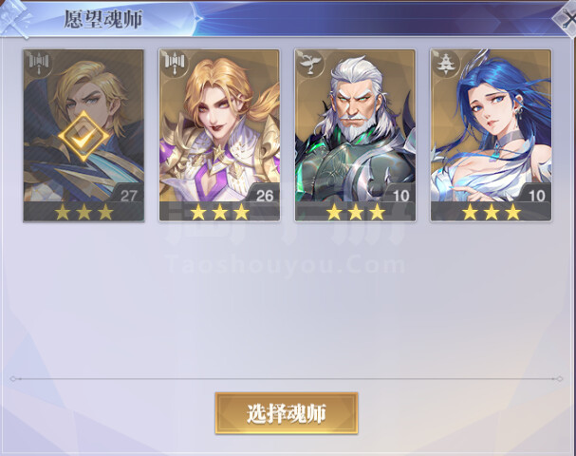Click the three stars under the blue-haired woman
576x456 pixels.
(492, 212)
